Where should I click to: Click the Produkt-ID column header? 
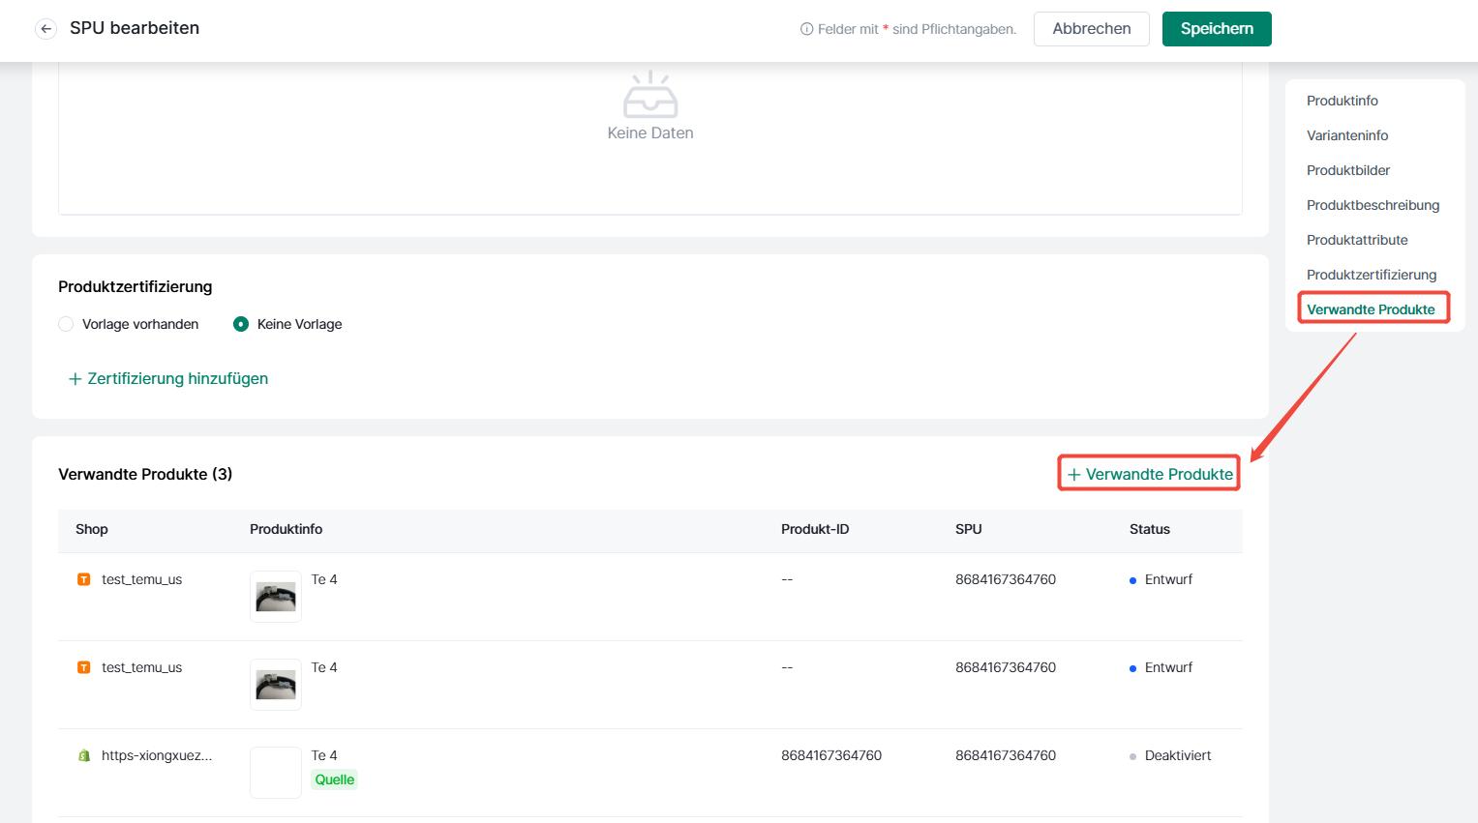[x=815, y=529]
